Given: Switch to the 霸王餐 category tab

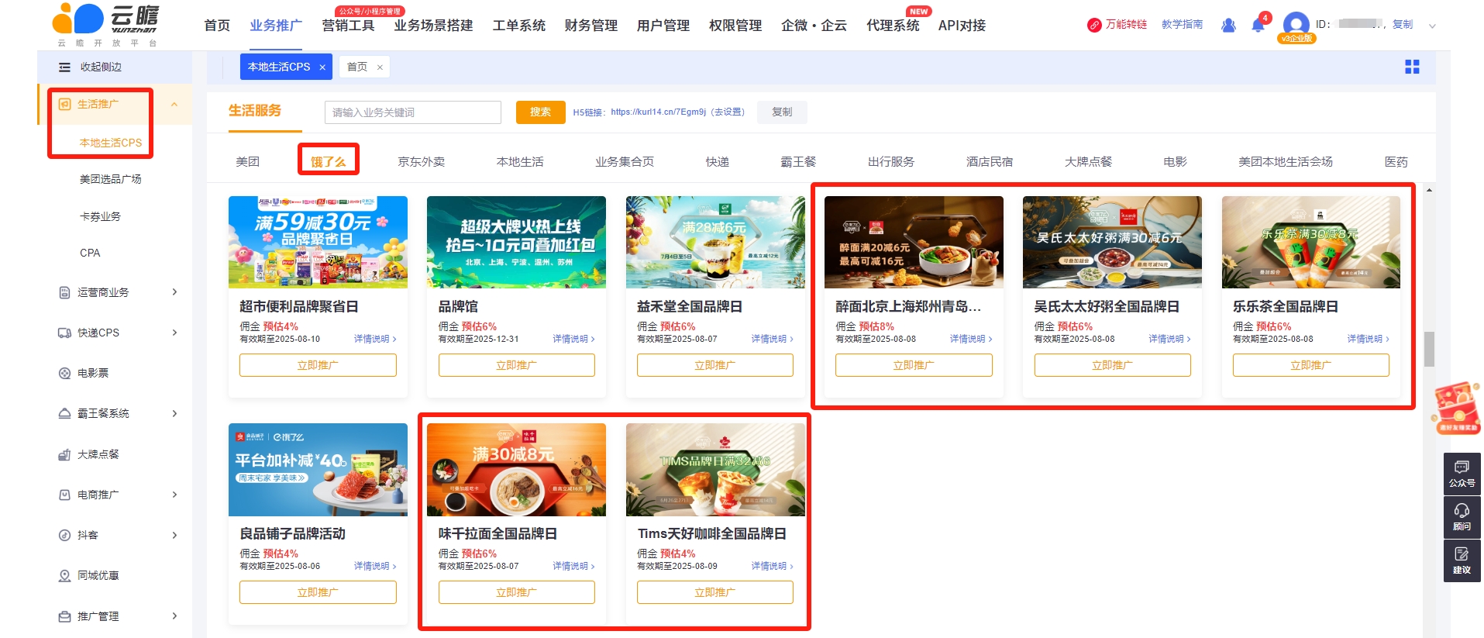Looking at the screenshot, I should pos(798,161).
